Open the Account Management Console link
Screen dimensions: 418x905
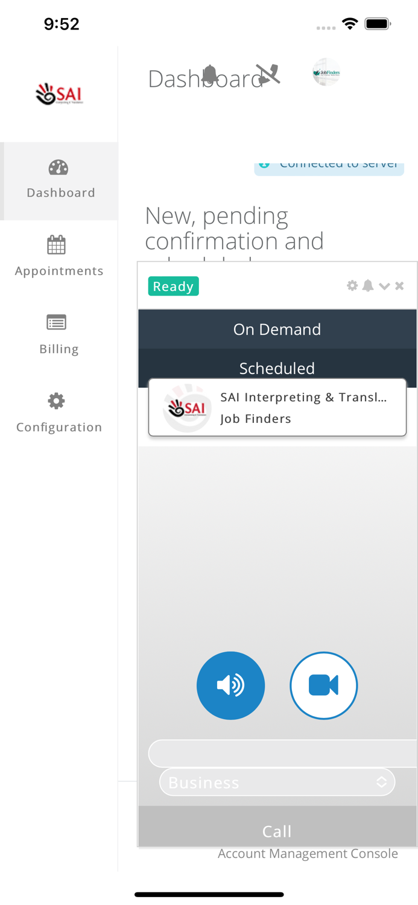pos(308,854)
